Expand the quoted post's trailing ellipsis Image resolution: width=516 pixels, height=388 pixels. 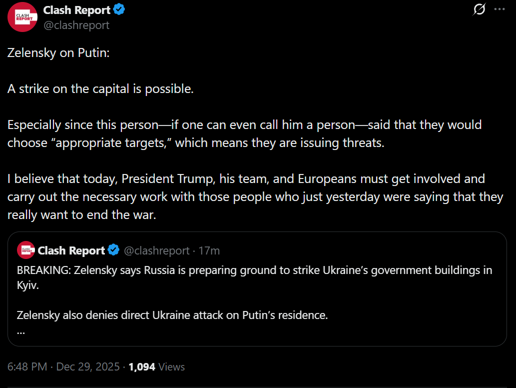click(x=20, y=331)
